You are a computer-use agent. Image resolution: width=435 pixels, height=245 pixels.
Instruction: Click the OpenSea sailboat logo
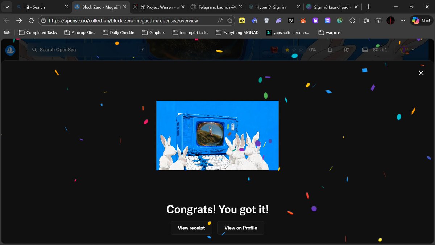click(x=11, y=50)
